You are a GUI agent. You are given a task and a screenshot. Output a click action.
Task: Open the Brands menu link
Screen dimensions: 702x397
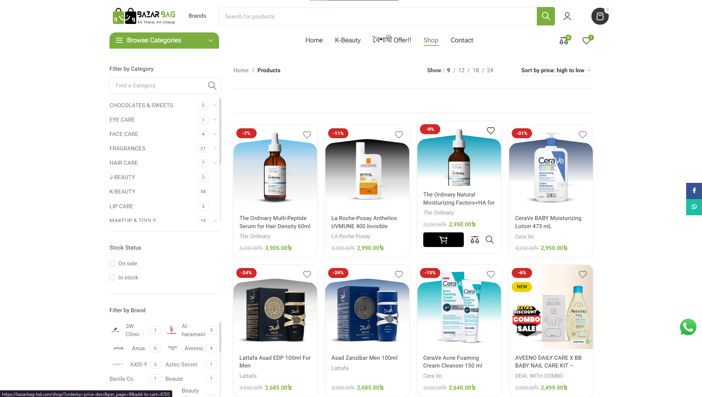(197, 16)
